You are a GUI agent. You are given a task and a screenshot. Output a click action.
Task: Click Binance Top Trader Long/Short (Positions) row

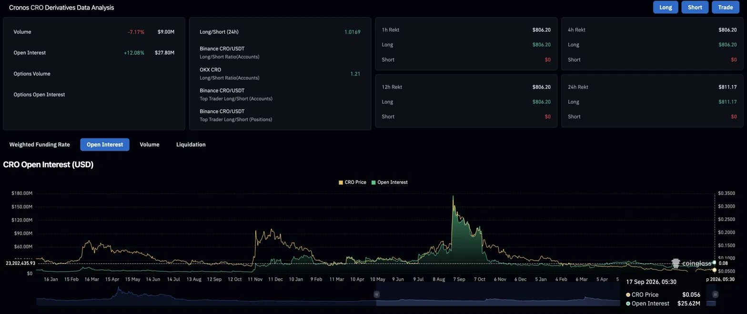[280, 115]
